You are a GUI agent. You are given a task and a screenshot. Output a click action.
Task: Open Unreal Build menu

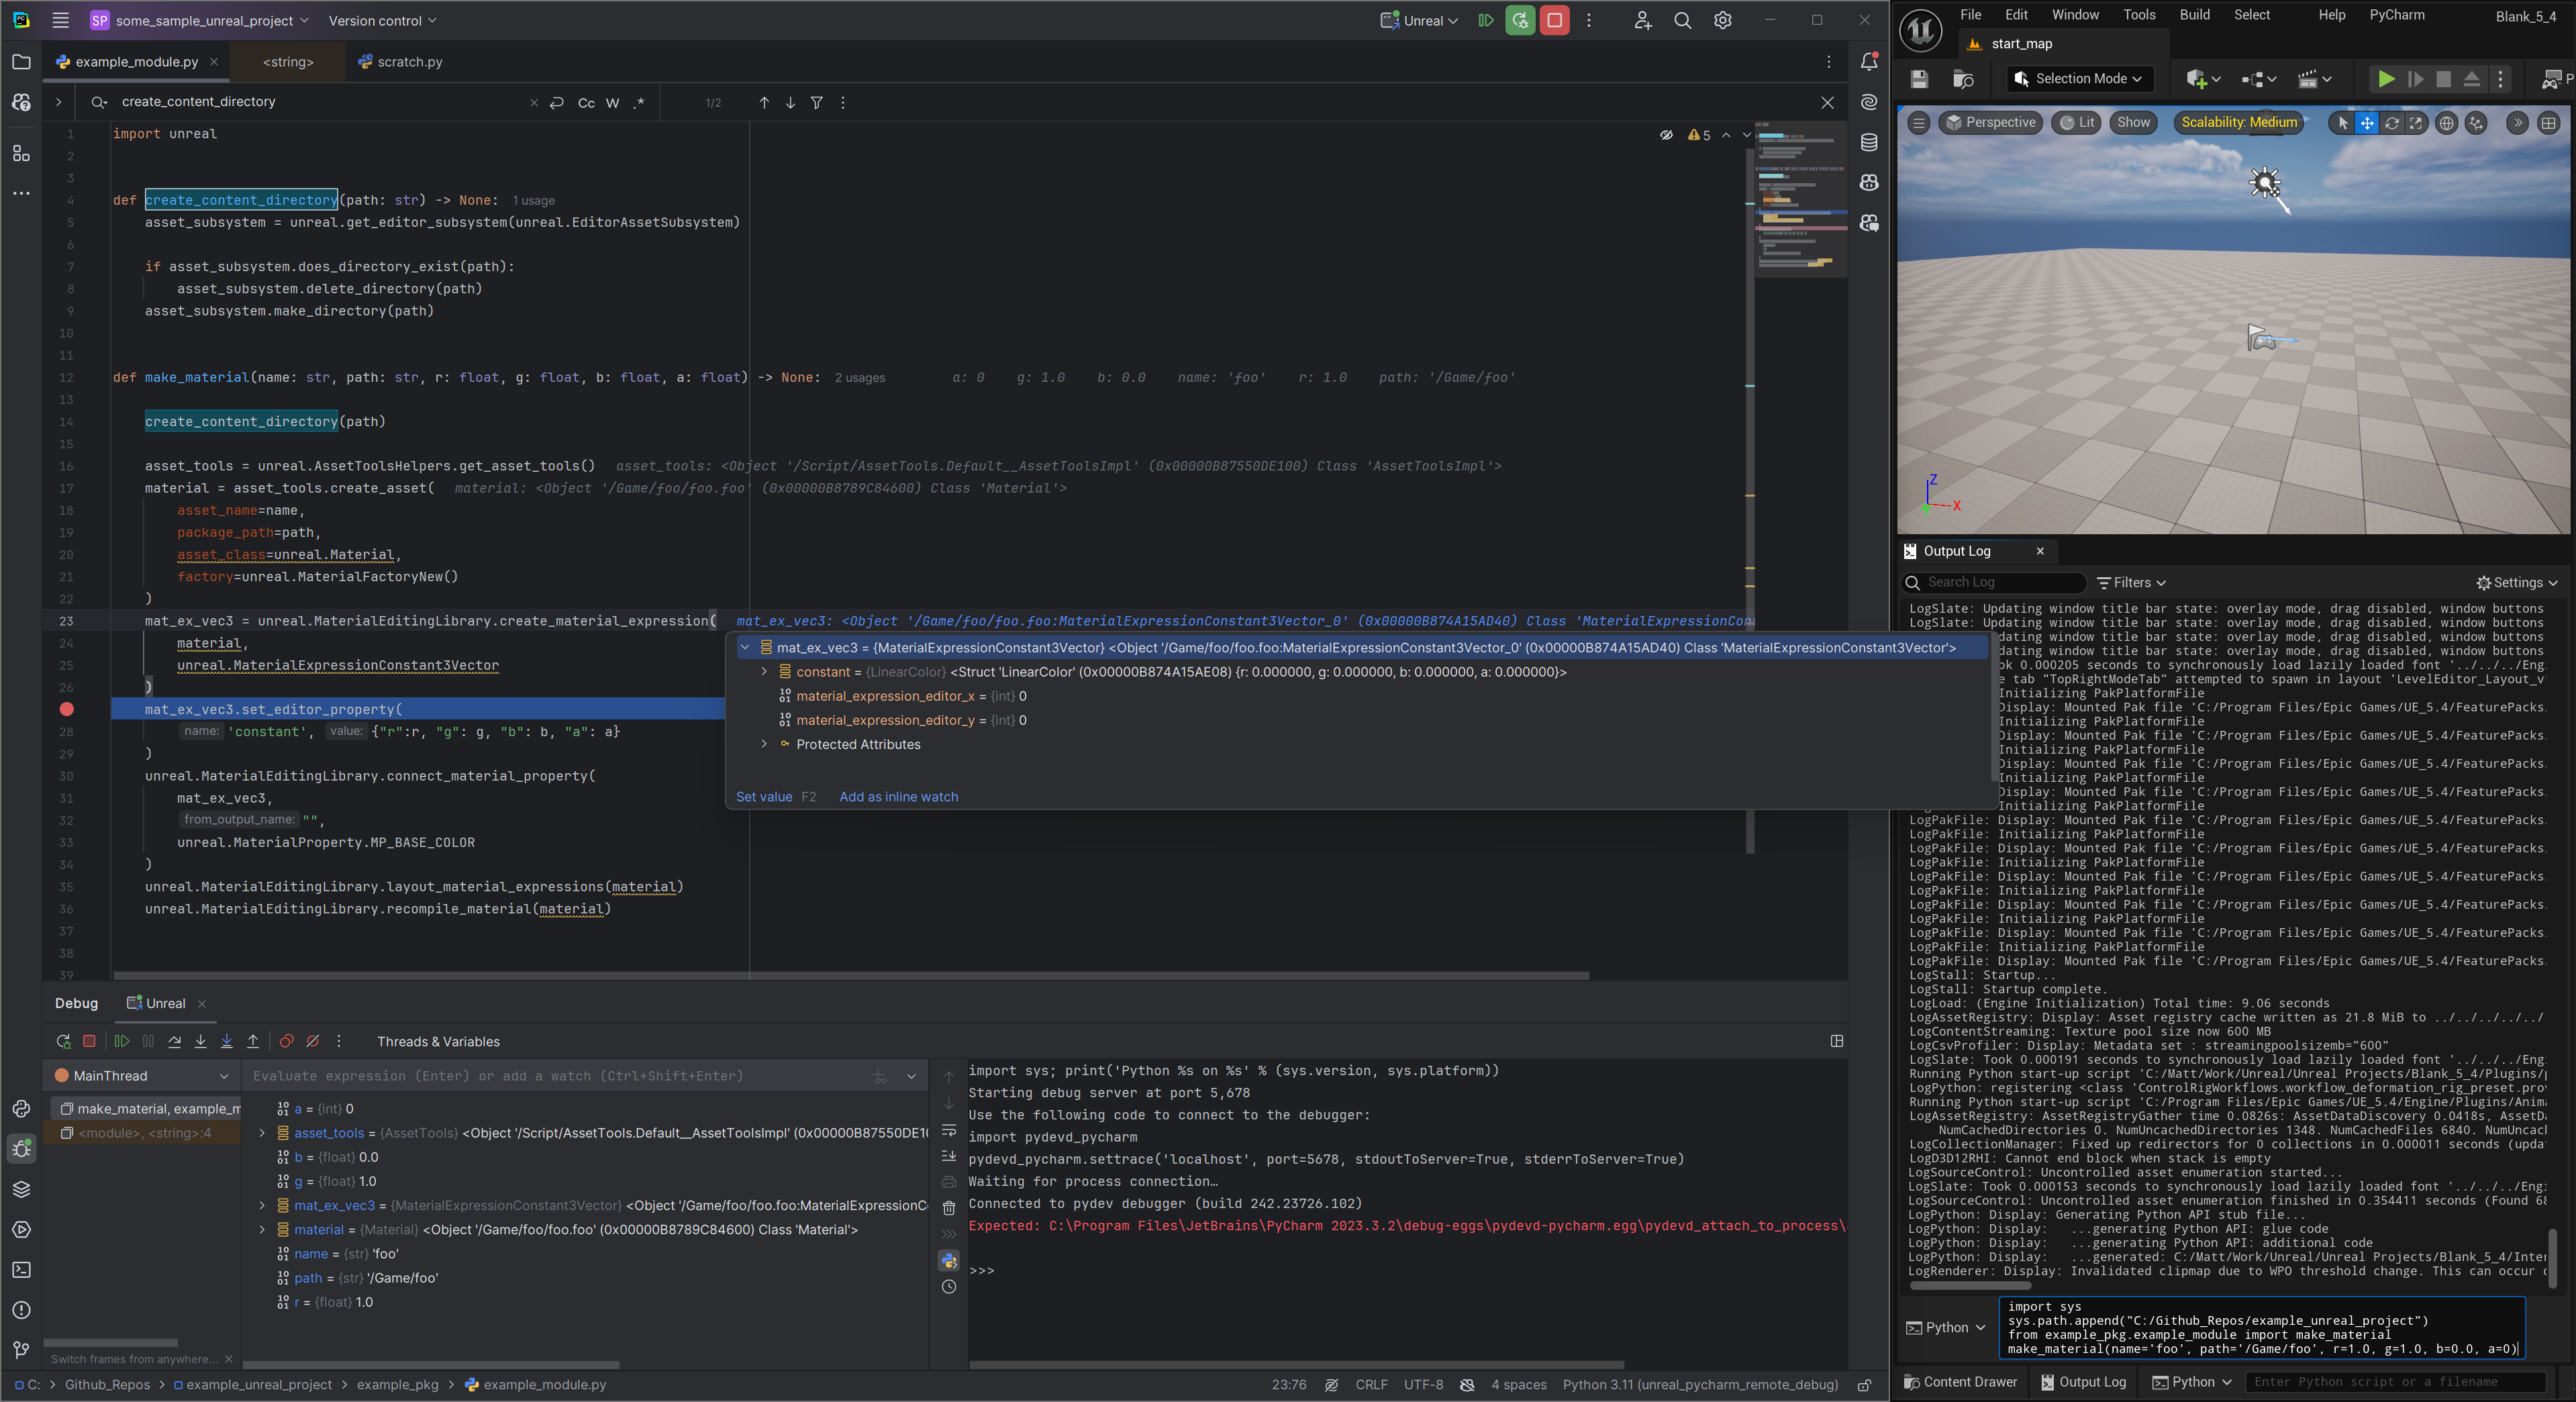[x=2194, y=15]
